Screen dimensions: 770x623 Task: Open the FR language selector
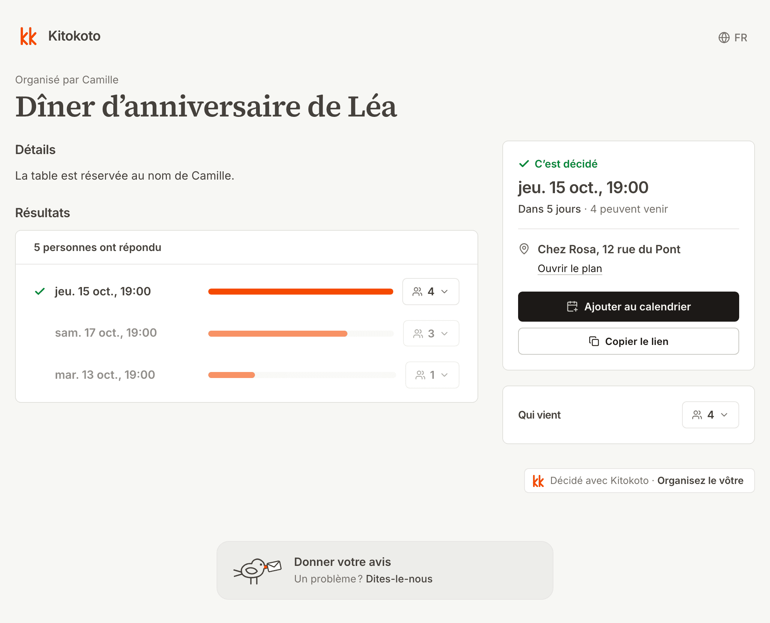point(733,38)
